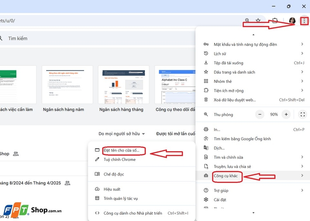Viewport: 310px width, 221px height.
Task: Click the key icon for passwords and autofill
Action: pyautogui.click(x=206, y=44)
